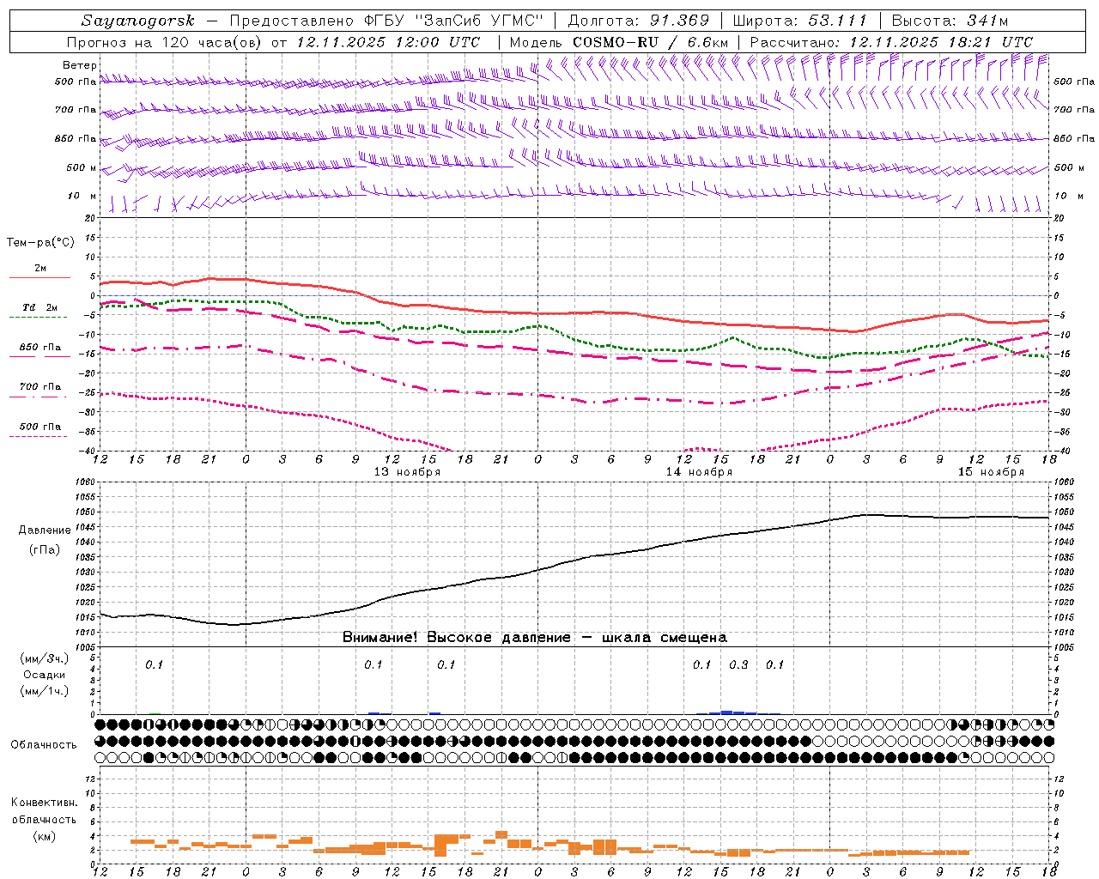Click '1005' on the right pressure axis
The width and height of the screenshot is (1099, 879).
point(1063,646)
